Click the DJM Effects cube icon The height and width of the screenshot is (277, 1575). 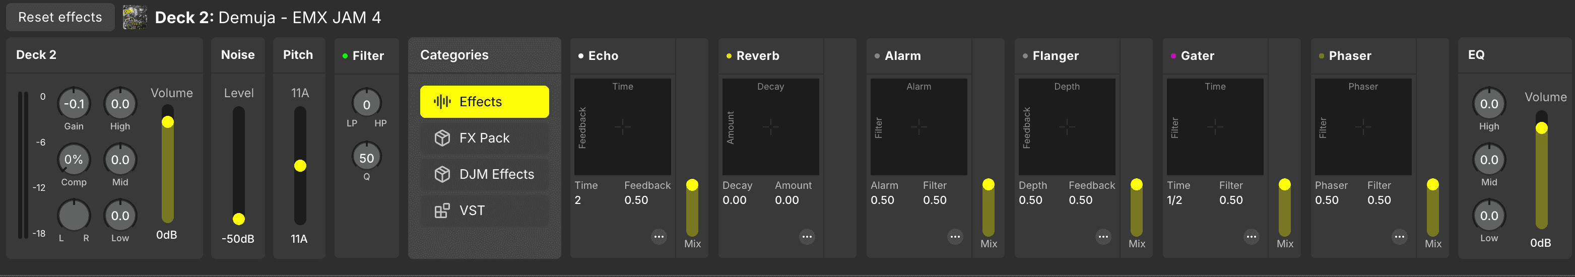(442, 174)
